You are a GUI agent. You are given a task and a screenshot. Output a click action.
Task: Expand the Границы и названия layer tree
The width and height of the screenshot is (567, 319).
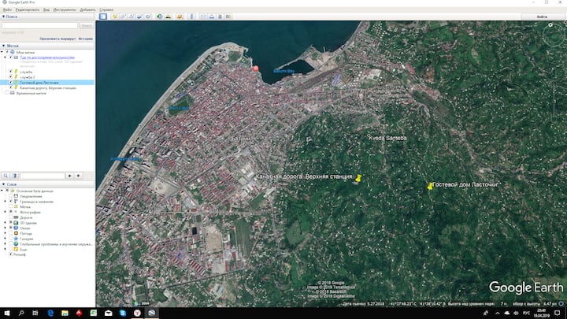[x=5, y=202]
